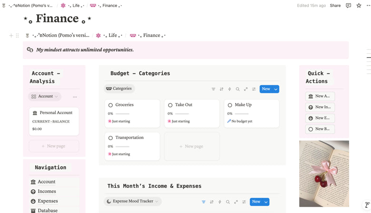Open Incomes link in Navigation
Image resolution: width=371 pixels, height=213 pixels.
(x=47, y=192)
